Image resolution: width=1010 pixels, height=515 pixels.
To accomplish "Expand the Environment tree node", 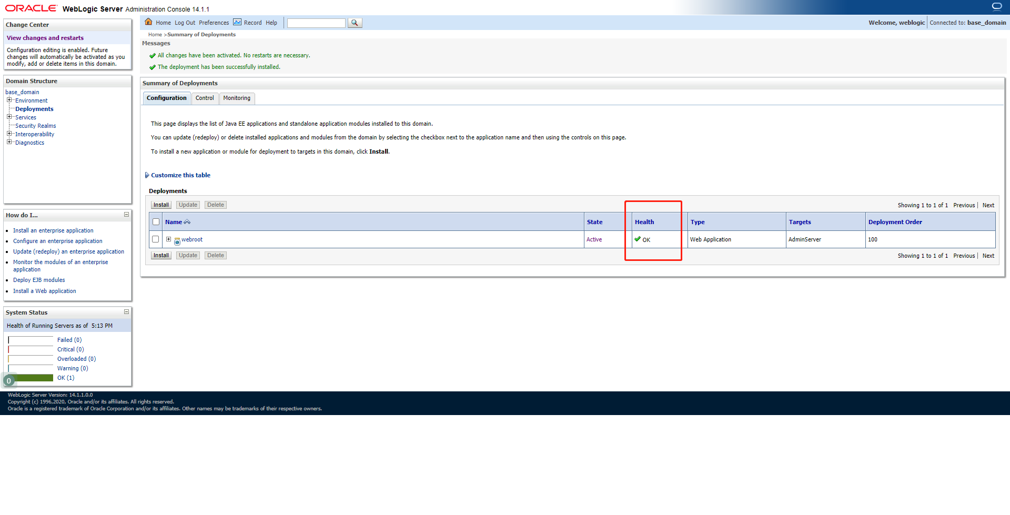I will 9,100.
